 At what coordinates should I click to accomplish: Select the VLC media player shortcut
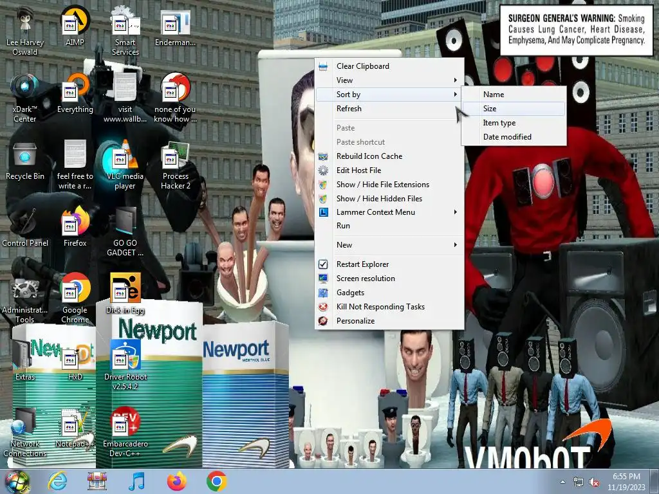125,165
